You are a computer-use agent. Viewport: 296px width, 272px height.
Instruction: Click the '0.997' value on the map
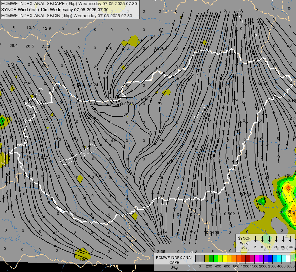click(42, 158)
